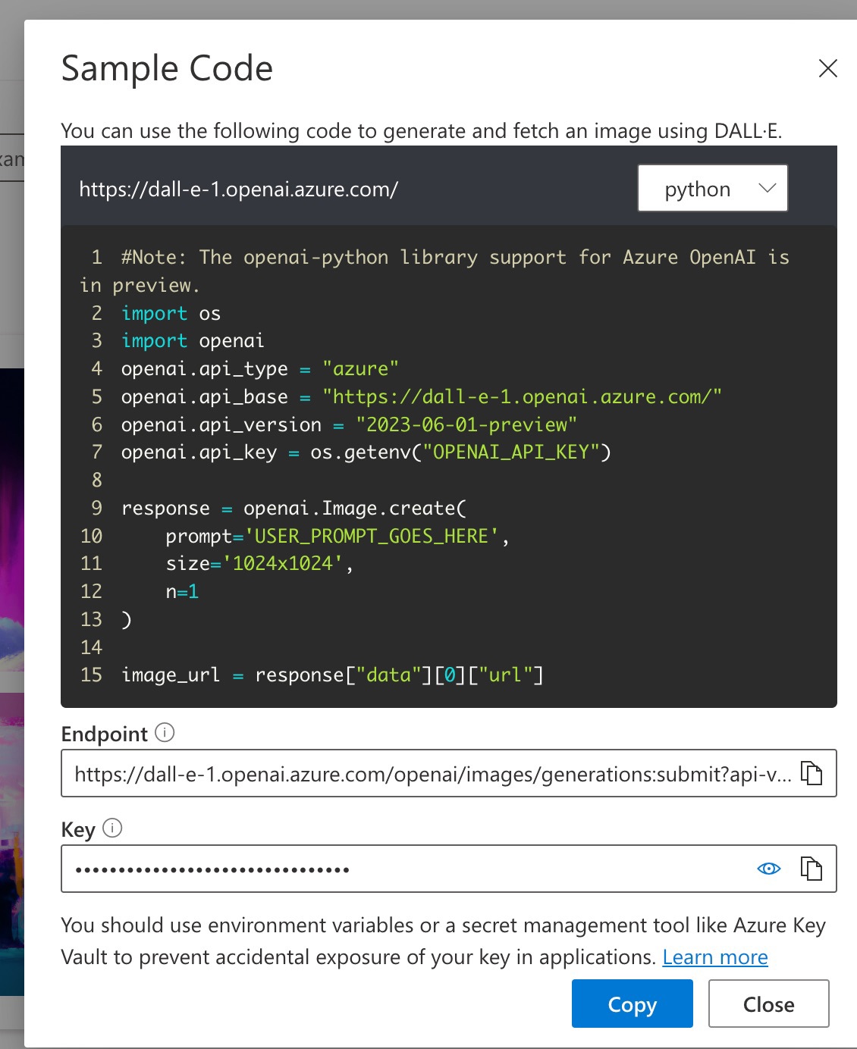Click the #Note comment on line 1
This screenshot has width=857, height=1049.
pyautogui.click(x=435, y=271)
